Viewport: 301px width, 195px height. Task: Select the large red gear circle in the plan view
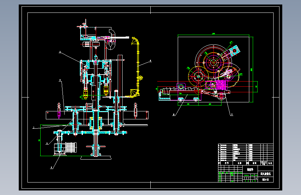(x=213, y=62)
